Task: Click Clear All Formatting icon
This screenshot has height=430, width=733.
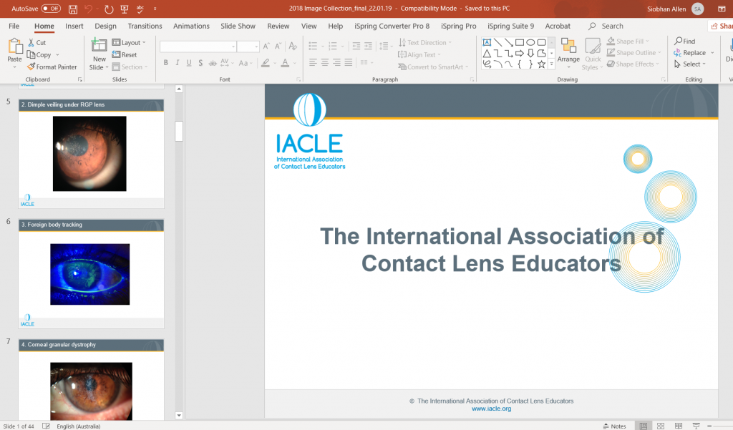Action: pyautogui.click(x=293, y=47)
